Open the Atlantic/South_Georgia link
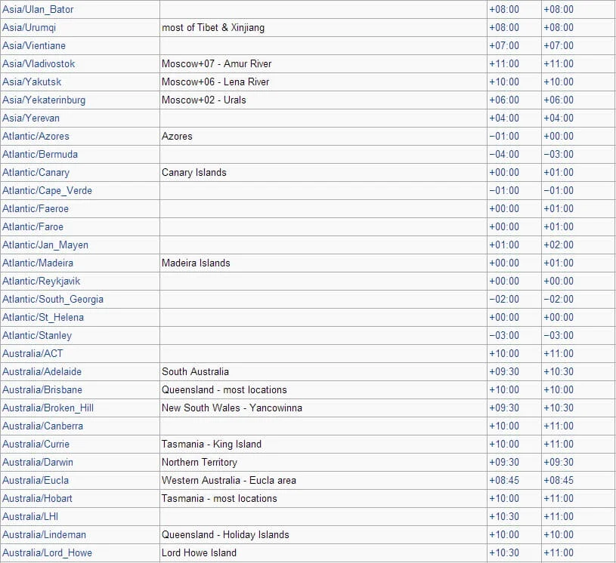Viewport: 616px width, 563px height. tap(53, 300)
